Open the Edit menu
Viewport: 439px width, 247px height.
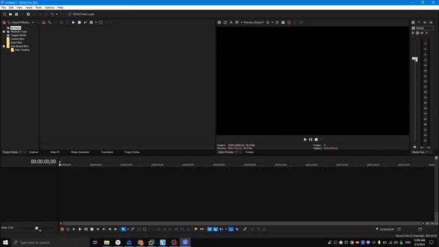[x=11, y=8]
